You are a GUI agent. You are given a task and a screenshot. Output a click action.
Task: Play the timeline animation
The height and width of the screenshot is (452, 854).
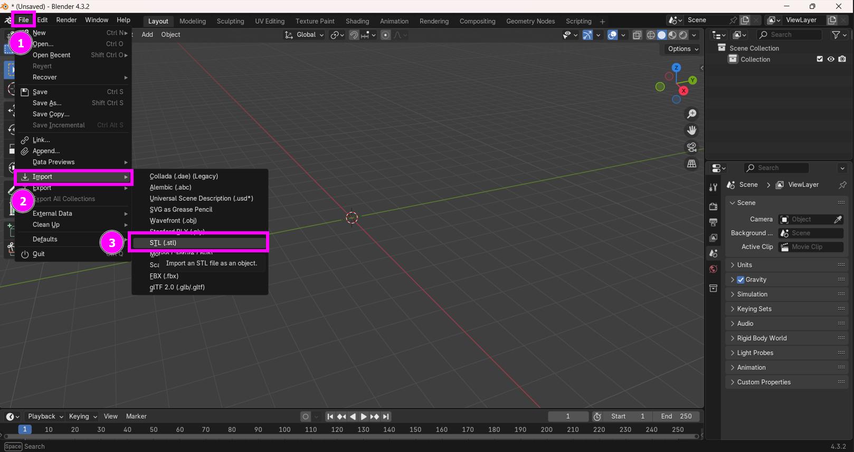[364, 416]
